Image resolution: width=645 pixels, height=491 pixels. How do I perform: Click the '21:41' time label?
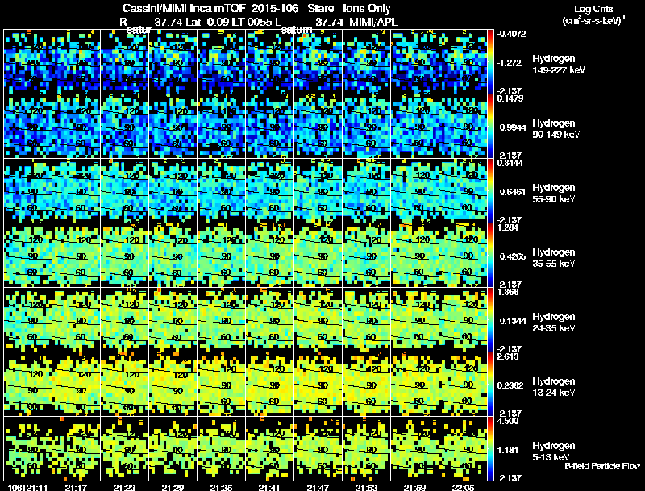point(269,488)
